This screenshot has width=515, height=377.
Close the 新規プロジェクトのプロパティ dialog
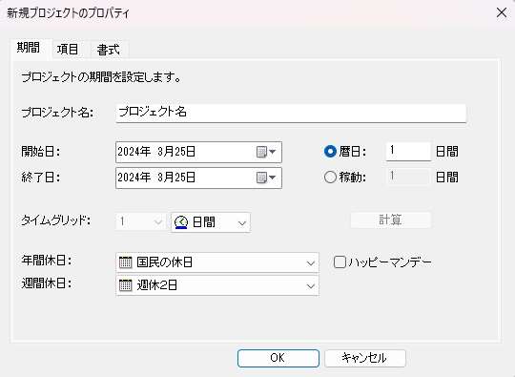click(x=502, y=13)
